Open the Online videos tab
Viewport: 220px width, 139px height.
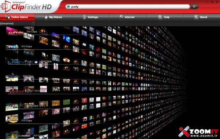pyautogui.click(x=17, y=17)
